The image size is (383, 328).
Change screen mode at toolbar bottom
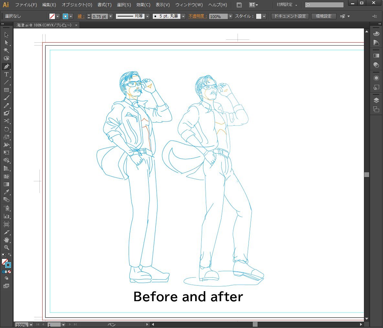(6, 286)
